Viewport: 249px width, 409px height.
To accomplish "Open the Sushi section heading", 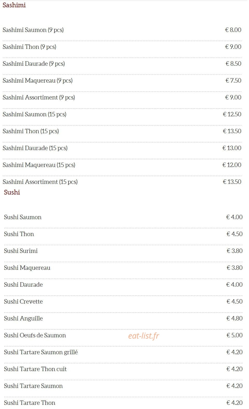I will pyautogui.click(x=12, y=192).
